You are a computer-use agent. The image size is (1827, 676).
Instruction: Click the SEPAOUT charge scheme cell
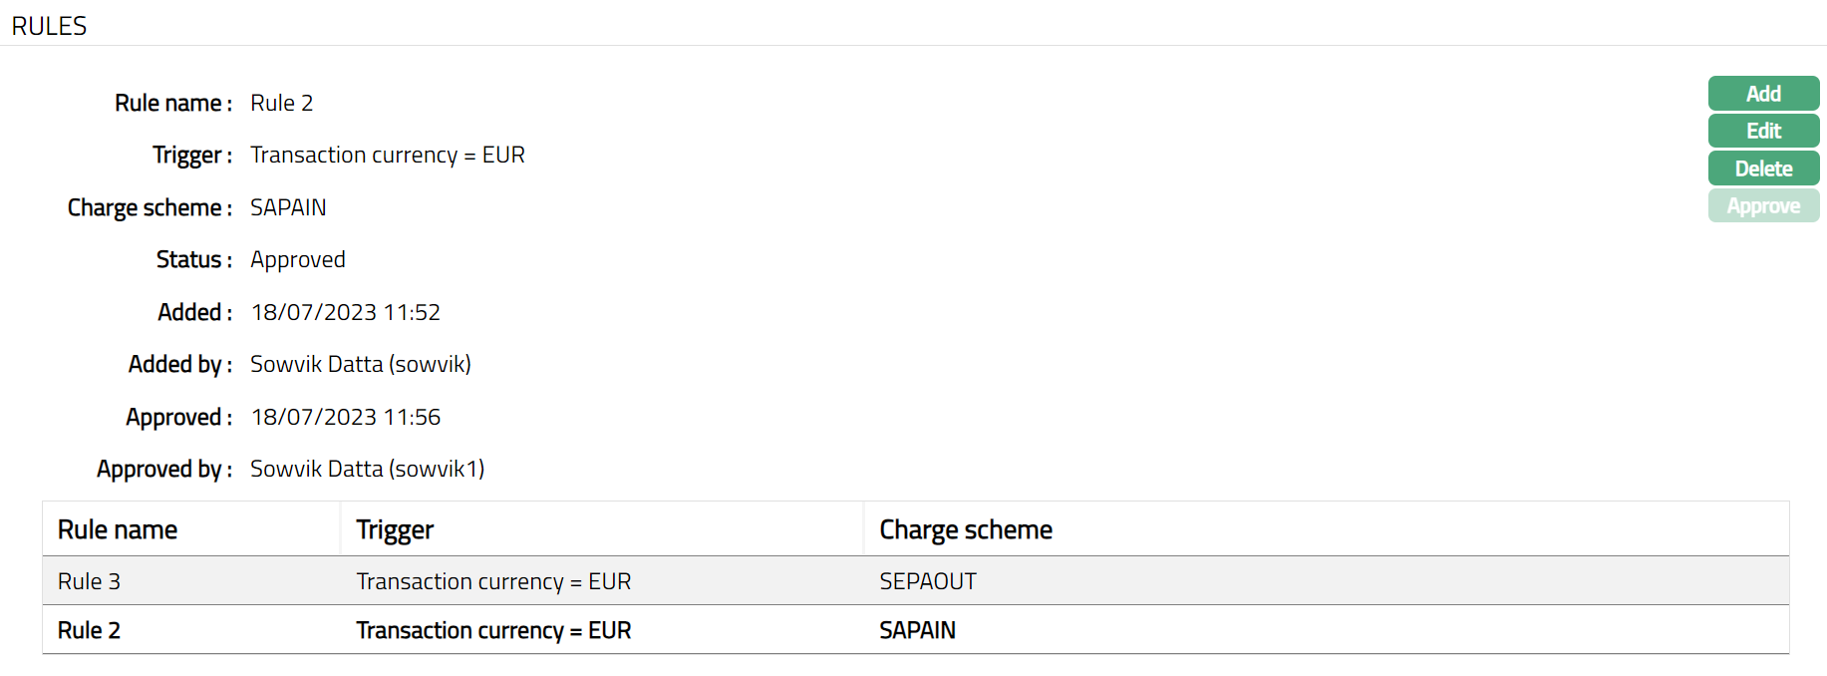point(927,581)
